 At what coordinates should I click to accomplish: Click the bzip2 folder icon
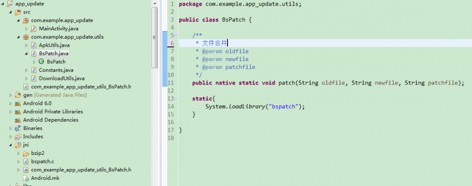26,153
